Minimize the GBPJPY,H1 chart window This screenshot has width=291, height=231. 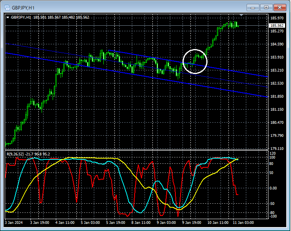tap(253, 8)
